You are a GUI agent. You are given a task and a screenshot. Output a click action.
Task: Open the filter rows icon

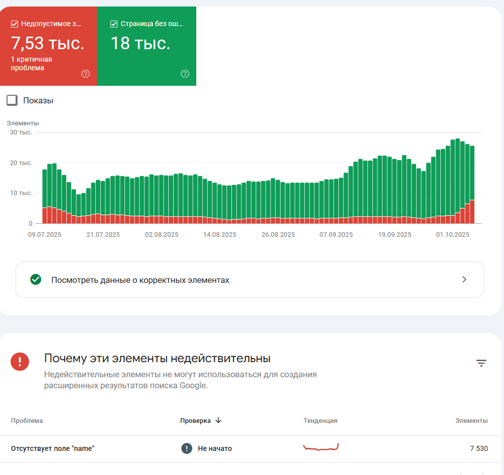(481, 363)
